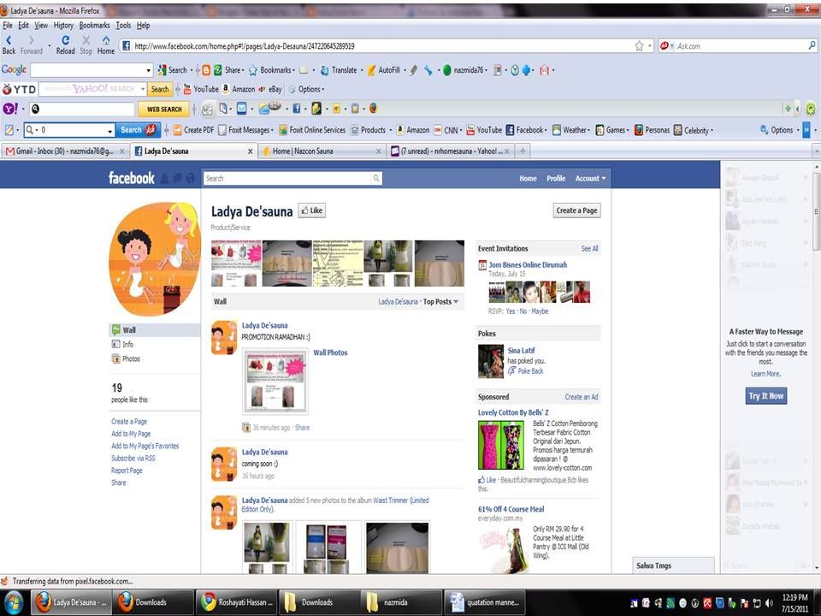Viewport: 821px width, 616px height.
Task: Click the speaker volume icon in the system tray
Action: coord(768,602)
